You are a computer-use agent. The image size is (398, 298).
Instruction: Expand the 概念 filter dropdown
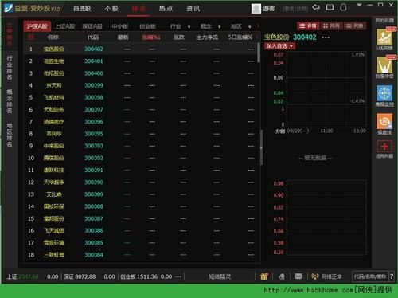pyautogui.click(x=210, y=26)
